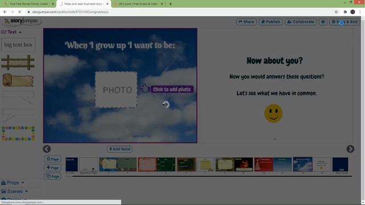
Task: Click the browser back arrow
Action: click(x=5, y=12)
